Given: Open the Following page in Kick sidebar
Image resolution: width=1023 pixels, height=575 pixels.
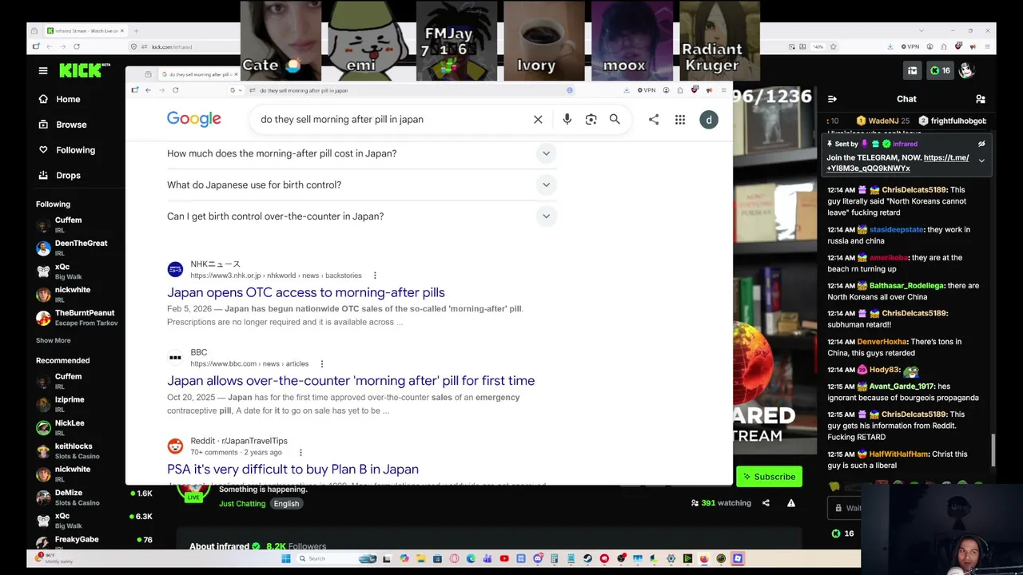Looking at the screenshot, I should 67,150.
